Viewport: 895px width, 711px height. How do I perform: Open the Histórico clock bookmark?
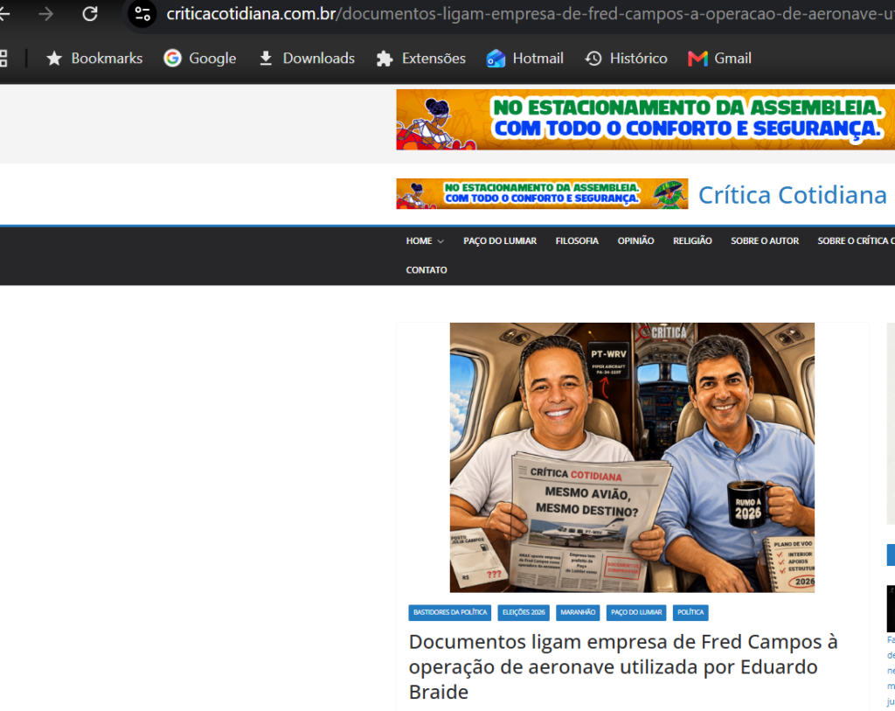(626, 59)
